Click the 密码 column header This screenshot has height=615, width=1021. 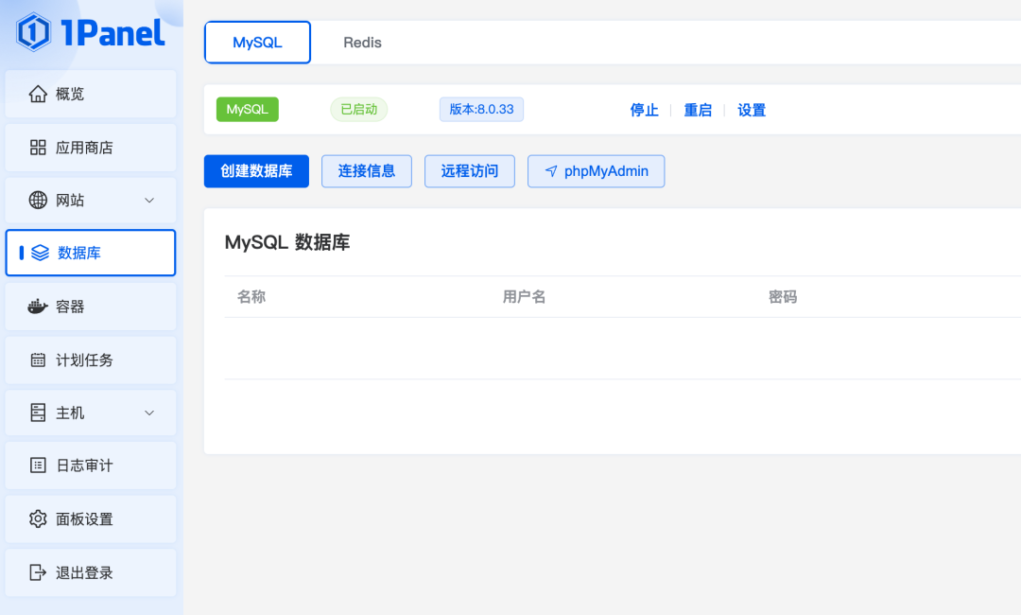click(783, 297)
